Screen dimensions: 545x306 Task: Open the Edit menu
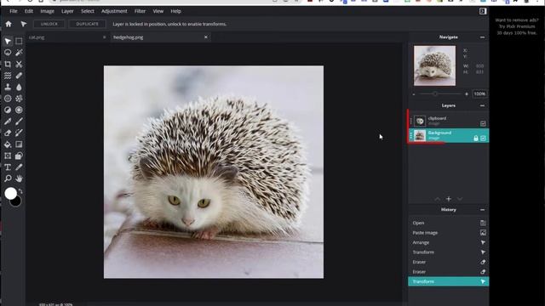tap(29, 11)
